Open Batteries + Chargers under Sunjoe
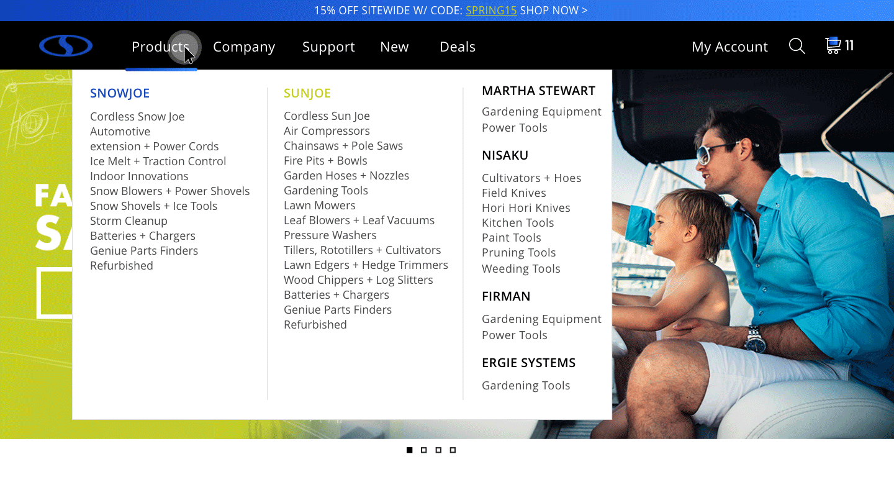Viewport: 894px width, 477px height. click(x=336, y=295)
